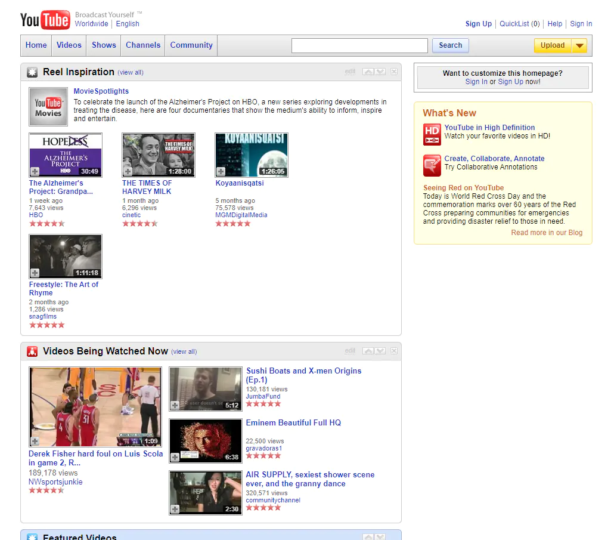608x540 pixels.
Task: Move Videos Being Watched Now module up
Action: pos(368,351)
